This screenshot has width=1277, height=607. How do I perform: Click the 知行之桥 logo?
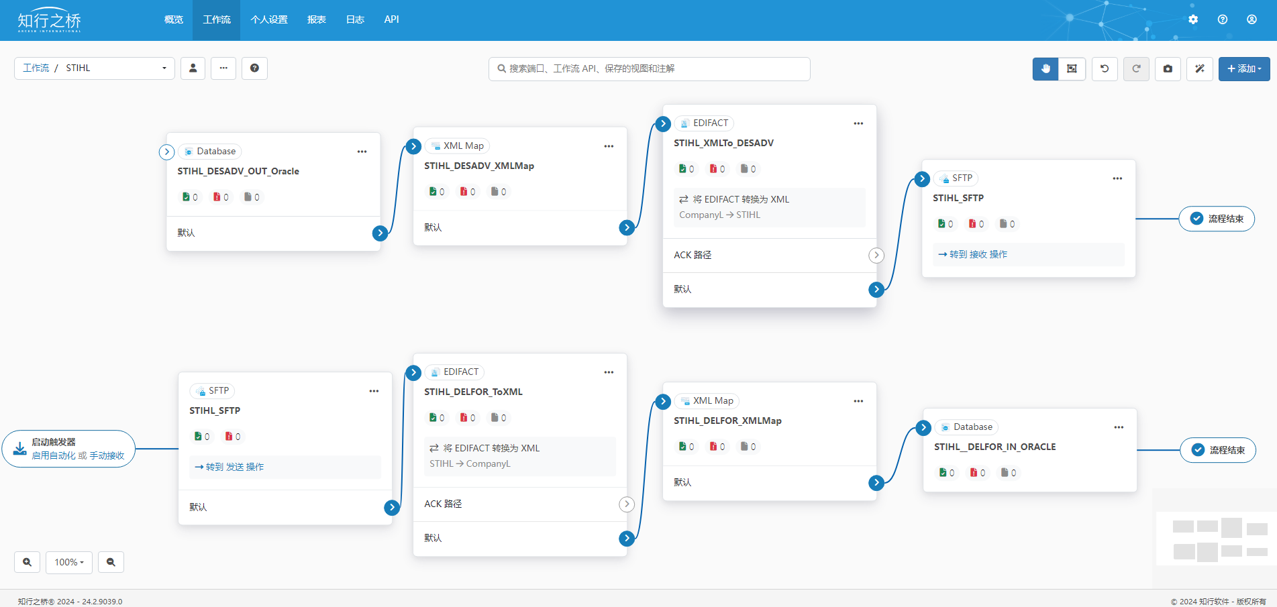(x=50, y=20)
